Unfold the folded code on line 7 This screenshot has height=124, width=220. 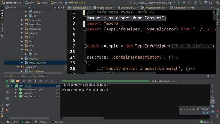85,46
